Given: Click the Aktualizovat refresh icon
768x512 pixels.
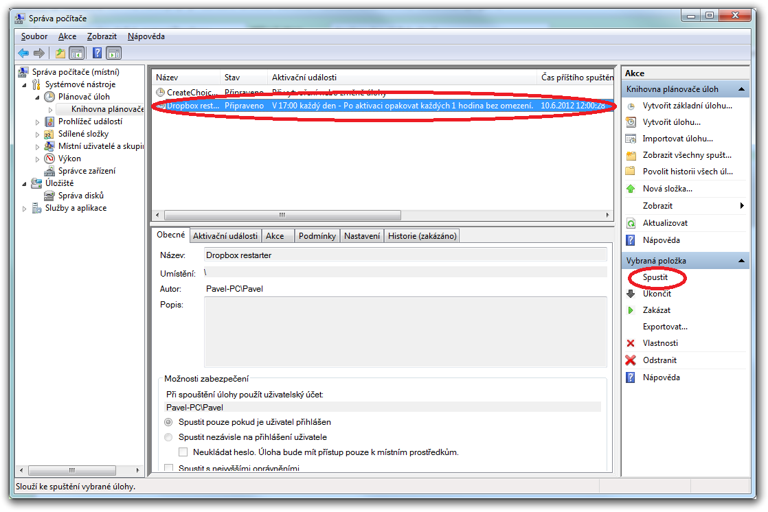Looking at the screenshot, I should tap(631, 223).
